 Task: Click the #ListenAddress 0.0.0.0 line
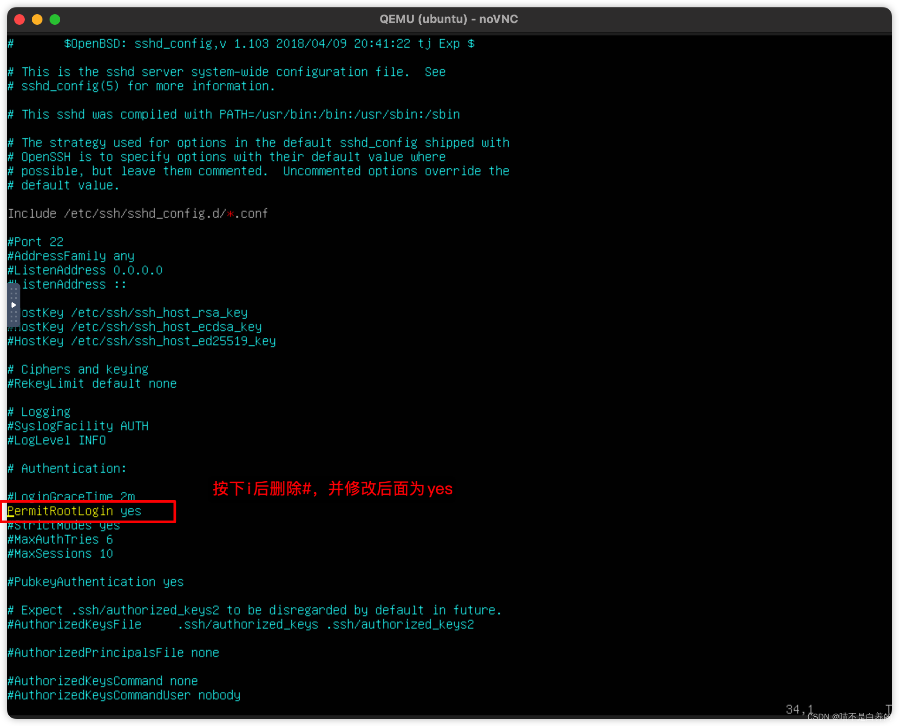tap(85, 270)
